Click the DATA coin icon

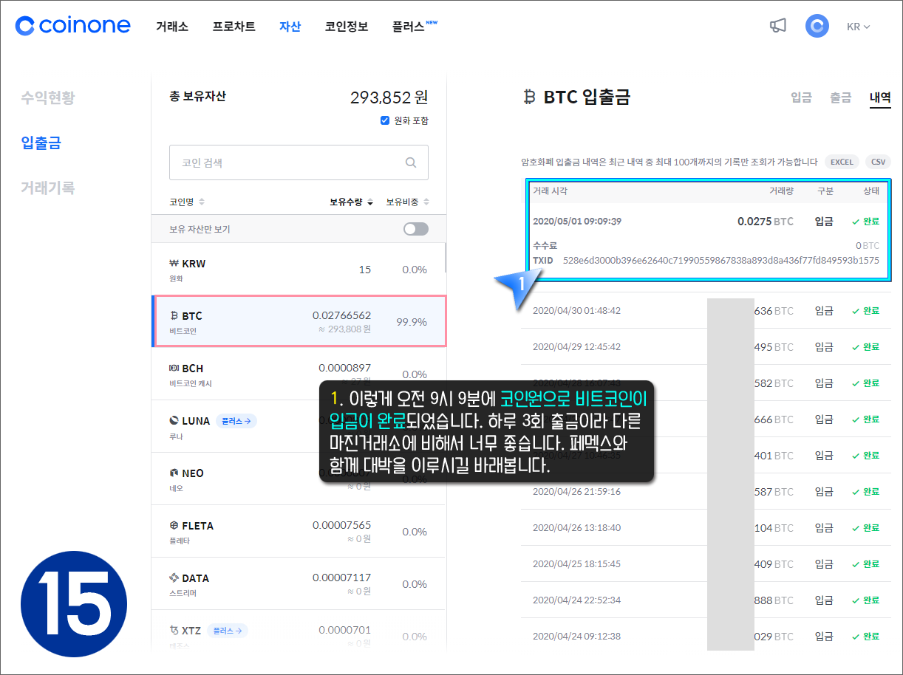click(x=174, y=578)
